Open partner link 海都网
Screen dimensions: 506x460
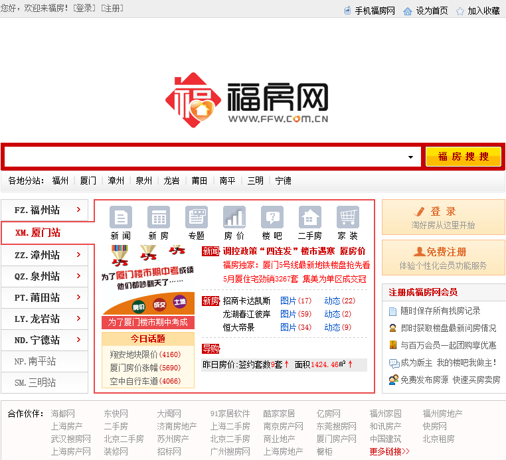click(63, 414)
